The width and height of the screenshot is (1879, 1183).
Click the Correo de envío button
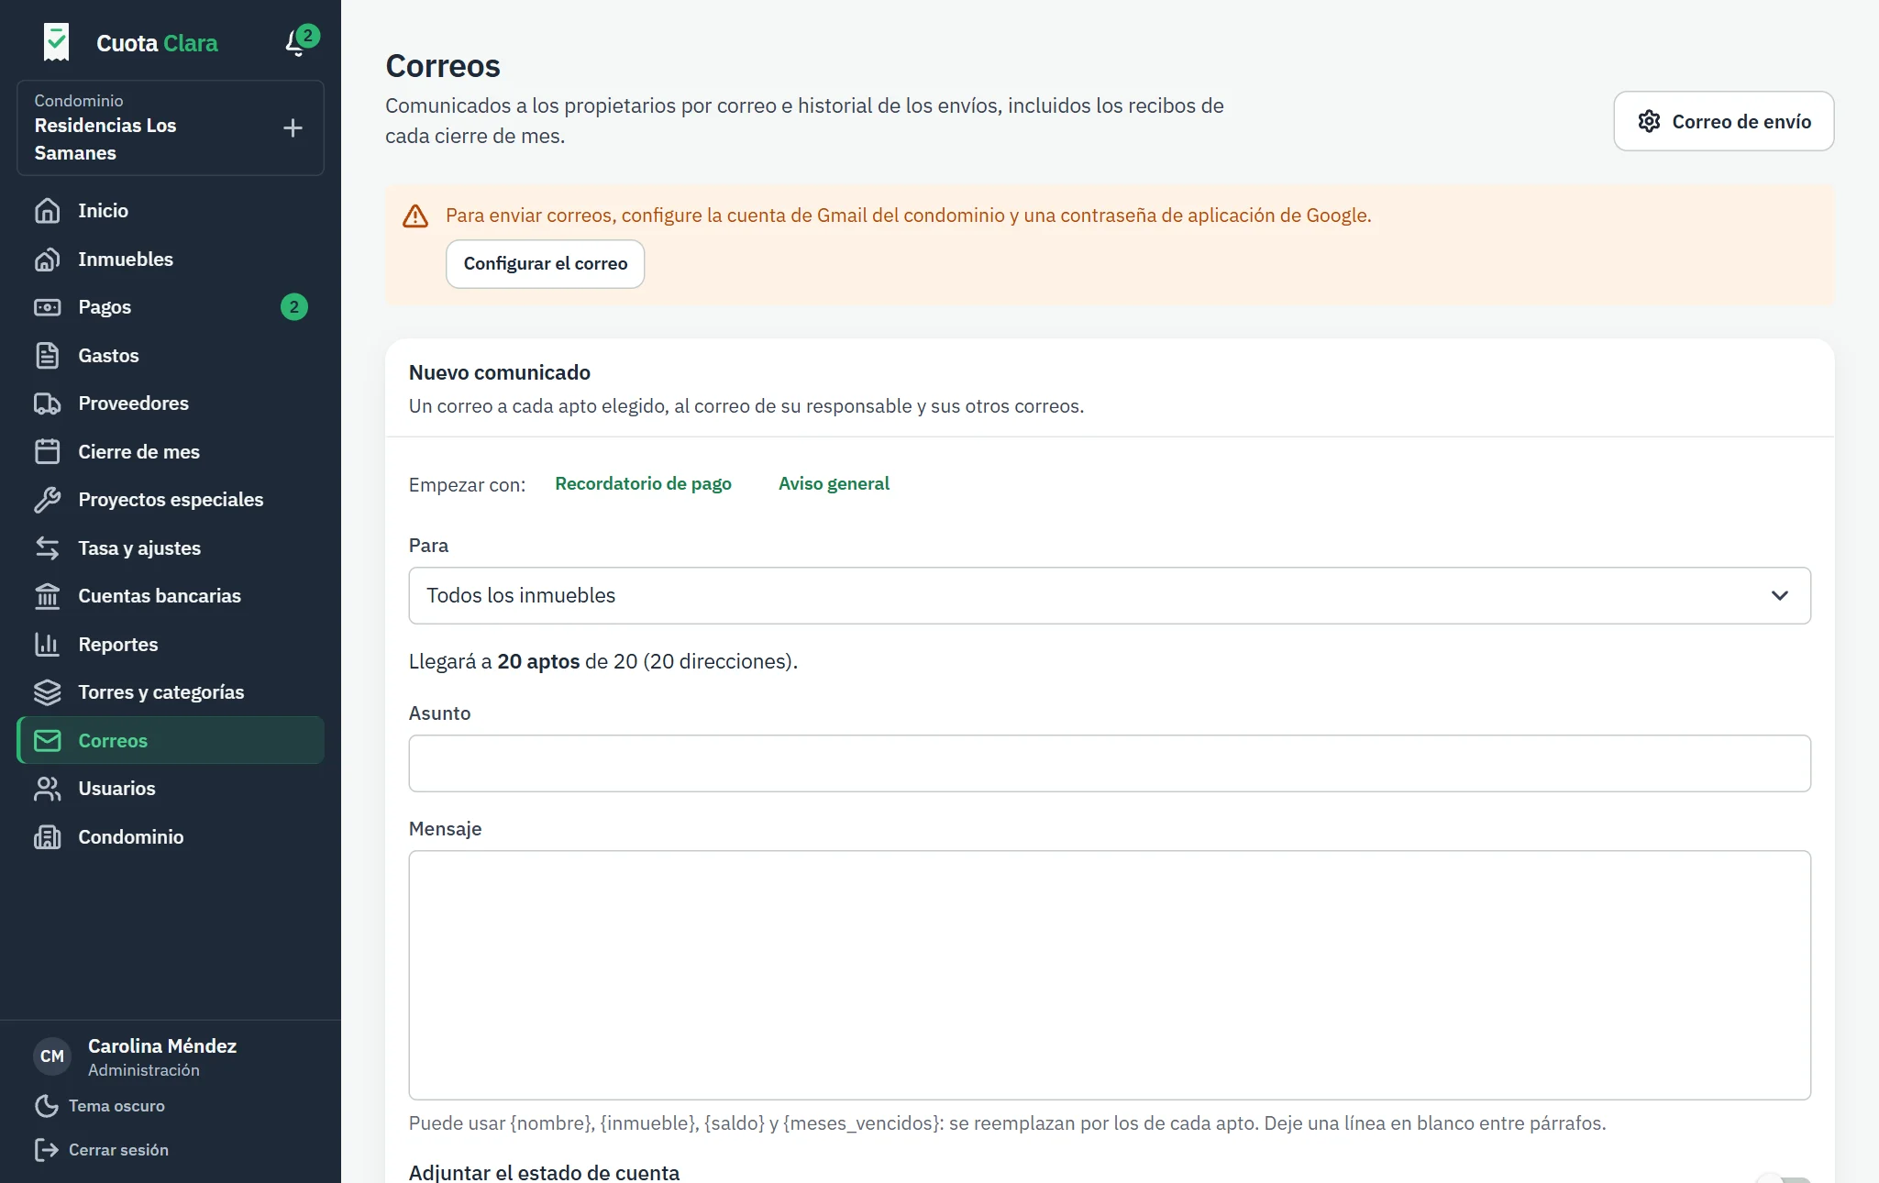(x=1724, y=121)
